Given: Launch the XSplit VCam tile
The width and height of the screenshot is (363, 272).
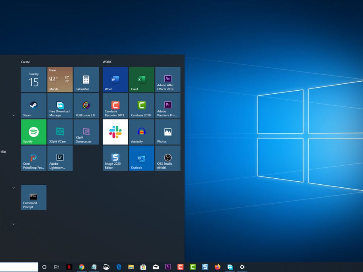Looking at the screenshot, I should 60,132.
